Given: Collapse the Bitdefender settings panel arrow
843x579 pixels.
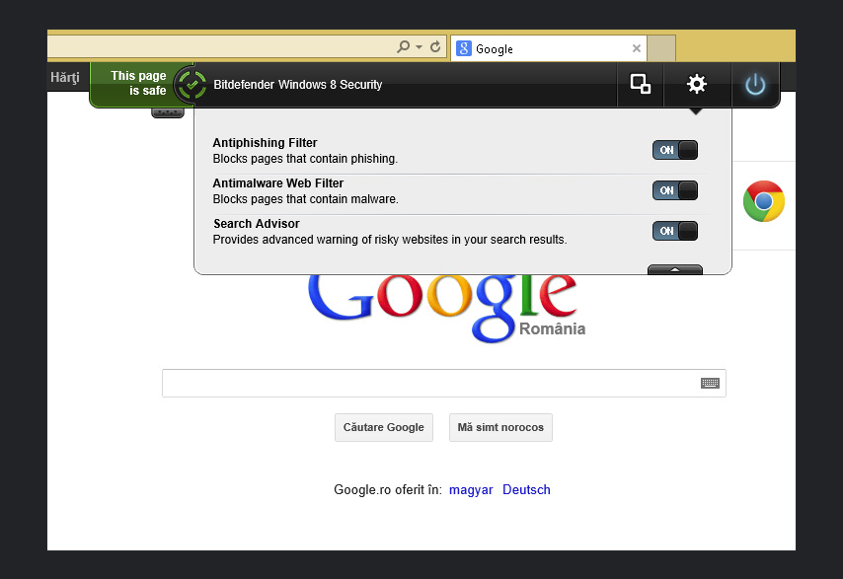Looking at the screenshot, I should pyautogui.click(x=675, y=269).
